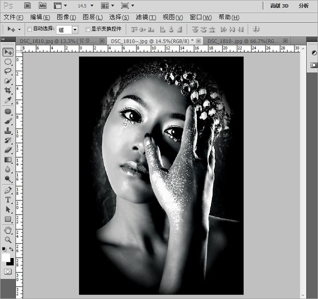This screenshot has width=318, height=299.
Task: Open the 滤镜(T) menu
Action: (x=146, y=18)
